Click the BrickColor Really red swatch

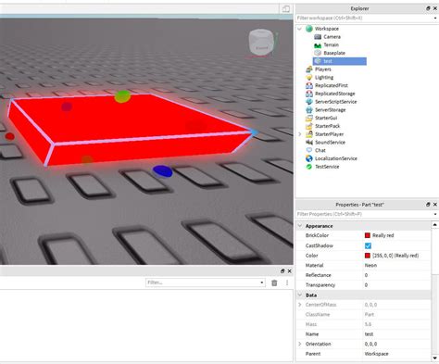click(x=368, y=235)
